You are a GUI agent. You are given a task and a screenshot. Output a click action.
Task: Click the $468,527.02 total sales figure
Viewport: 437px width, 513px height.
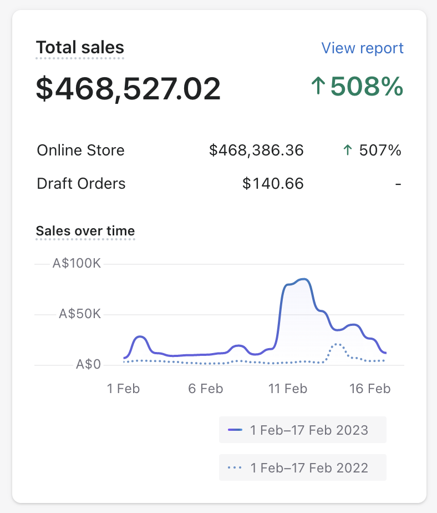(x=128, y=89)
